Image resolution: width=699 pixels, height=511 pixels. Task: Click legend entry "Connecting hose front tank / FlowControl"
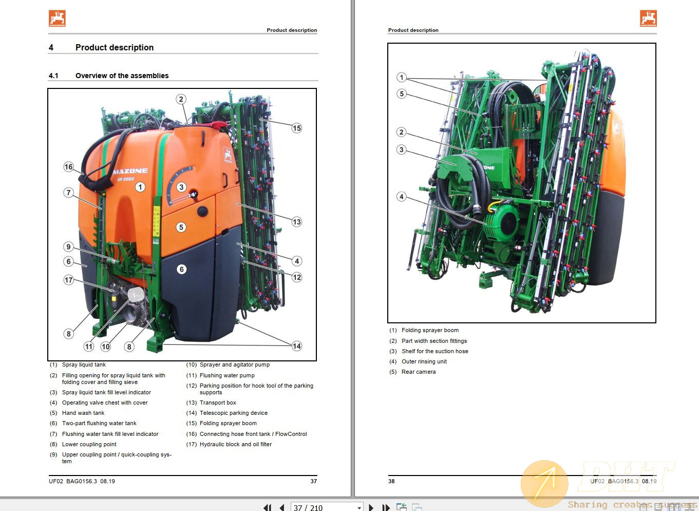pos(253,434)
